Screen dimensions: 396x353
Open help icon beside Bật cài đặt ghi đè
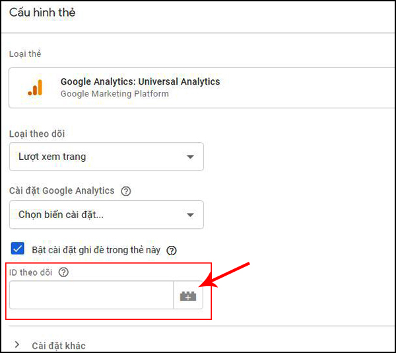click(172, 251)
